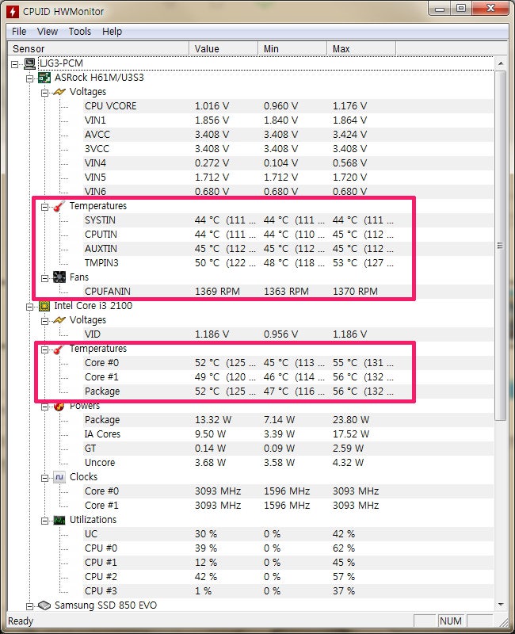Click the ASRock Voltages lightning icon
This screenshot has height=634, width=515.
pos(59,92)
